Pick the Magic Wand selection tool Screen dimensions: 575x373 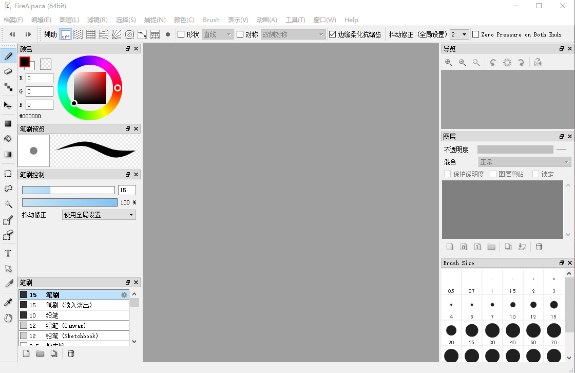pyautogui.click(x=8, y=204)
